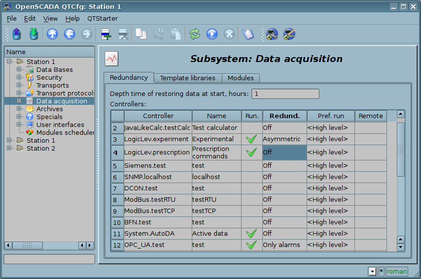Click the Modules scheduler tree icon
Viewport: 421px width, 279px height.
(x=30, y=132)
